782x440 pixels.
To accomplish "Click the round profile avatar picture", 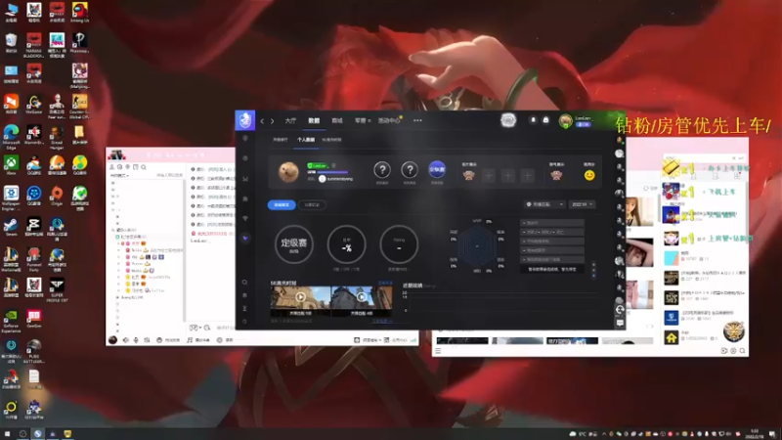I will pyautogui.click(x=288, y=172).
